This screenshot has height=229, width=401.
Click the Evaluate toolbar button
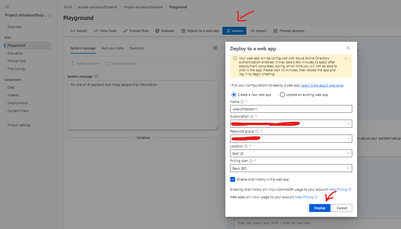click(x=165, y=31)
